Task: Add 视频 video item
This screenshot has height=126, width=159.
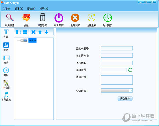Action: [6, 60]
